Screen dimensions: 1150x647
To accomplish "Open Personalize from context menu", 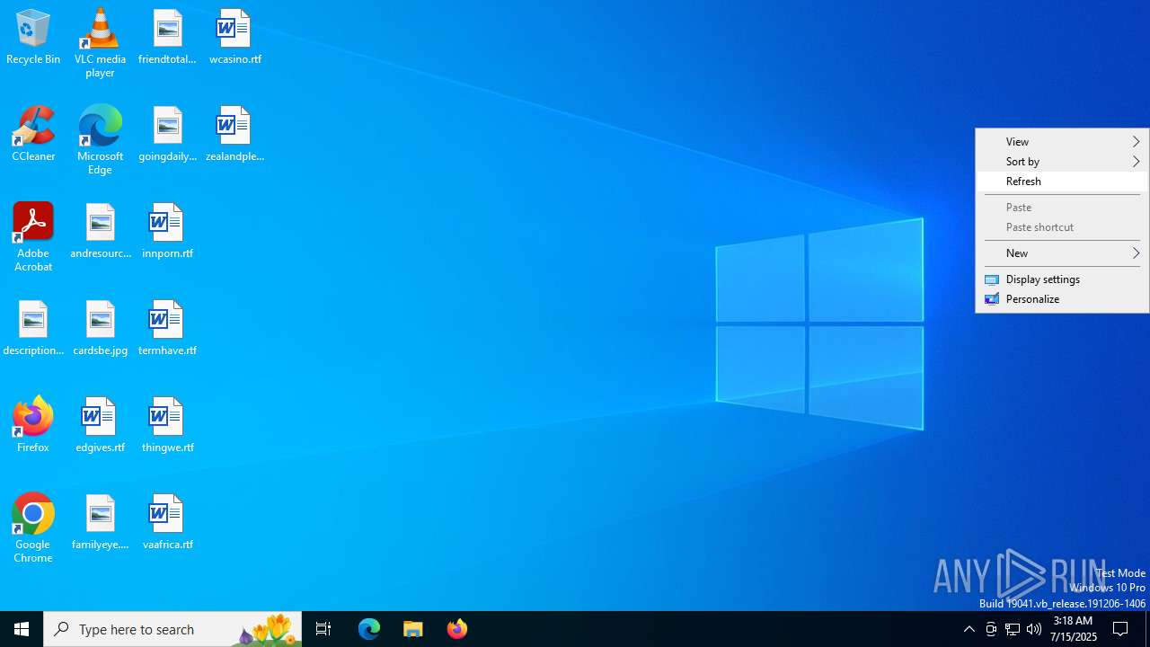I will 1062,299.
